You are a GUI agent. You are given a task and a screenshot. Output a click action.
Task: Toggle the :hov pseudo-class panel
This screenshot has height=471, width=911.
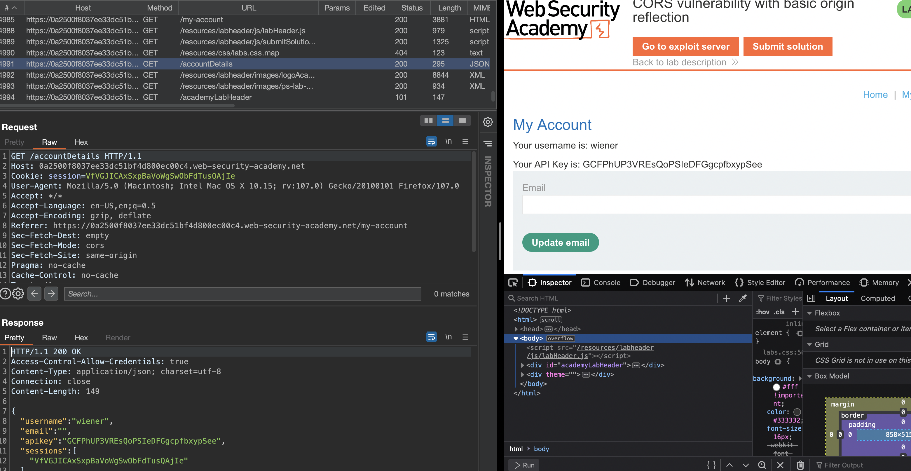pos(762,312)
